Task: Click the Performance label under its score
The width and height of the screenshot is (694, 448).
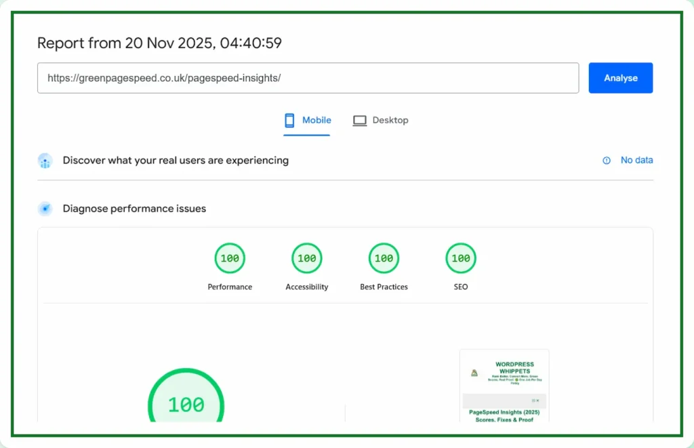Action: click(230, 287)
